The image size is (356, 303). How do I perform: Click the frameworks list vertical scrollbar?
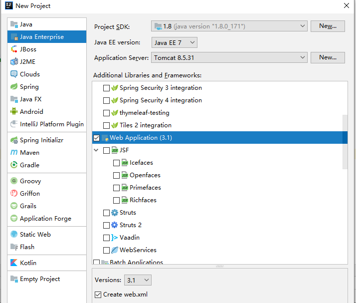click(345, 142)
